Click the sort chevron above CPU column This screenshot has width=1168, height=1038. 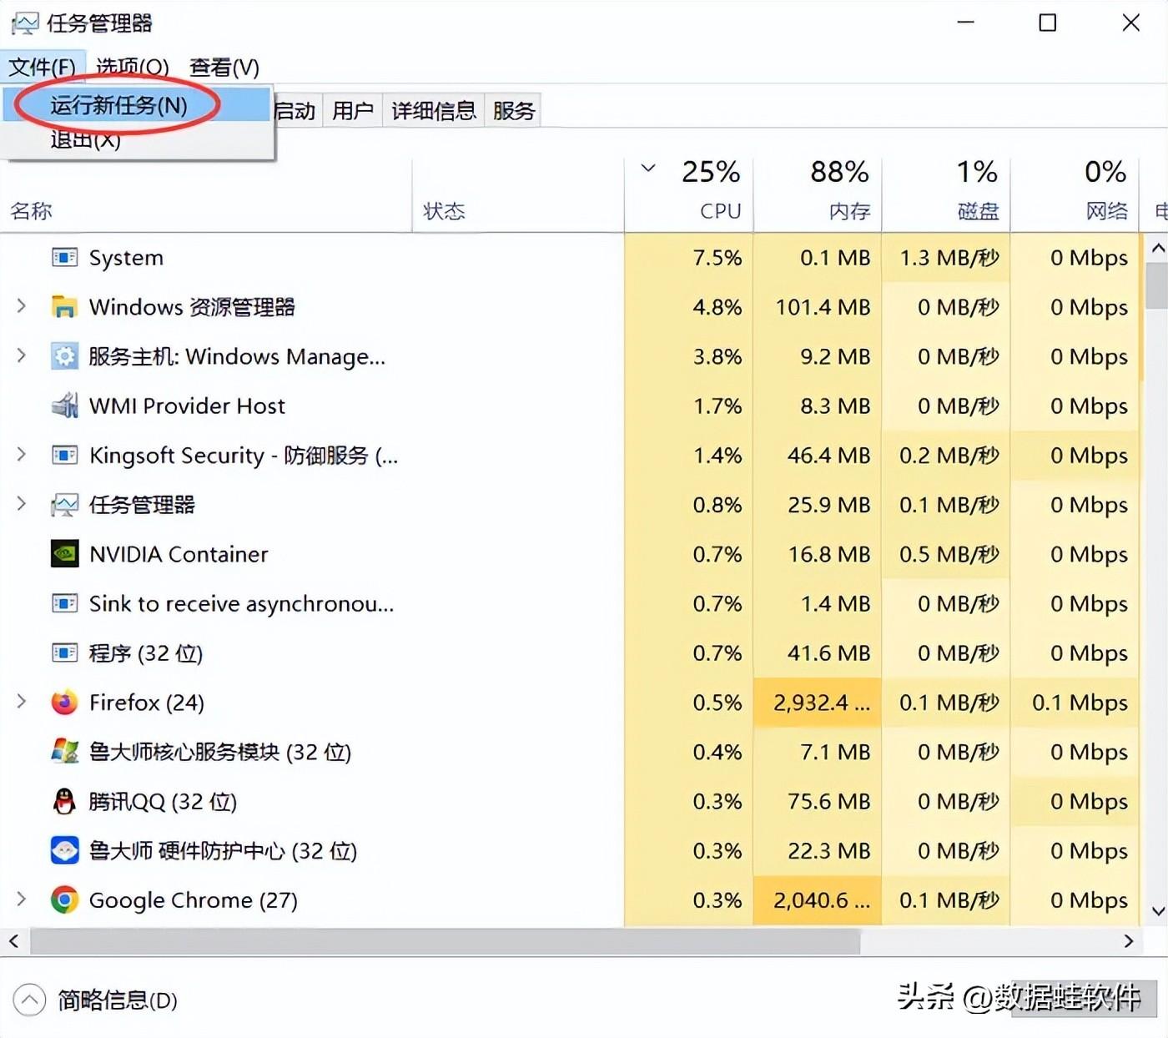click(648, 169)
